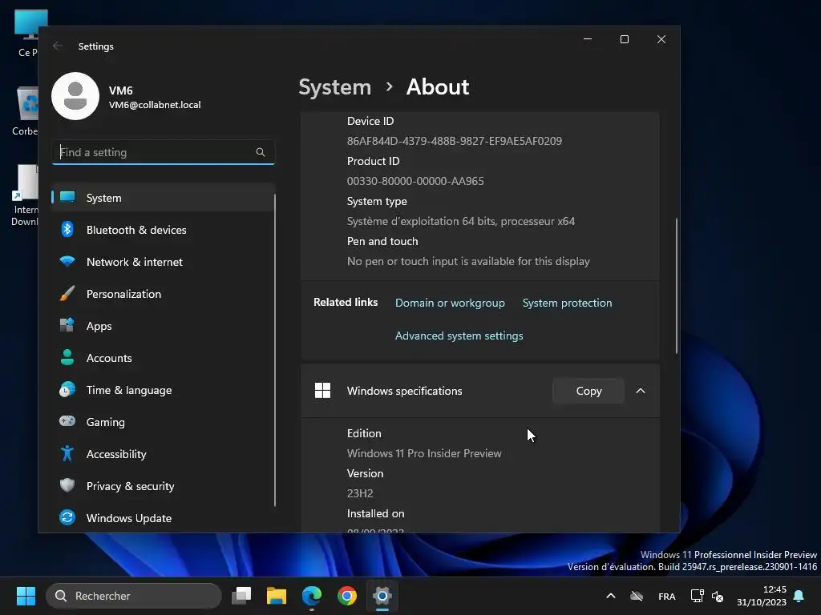The height and width of the screenshot is (615, 821).
Task: Click the Rechercher taskbar search box
Action: point(134,596)
